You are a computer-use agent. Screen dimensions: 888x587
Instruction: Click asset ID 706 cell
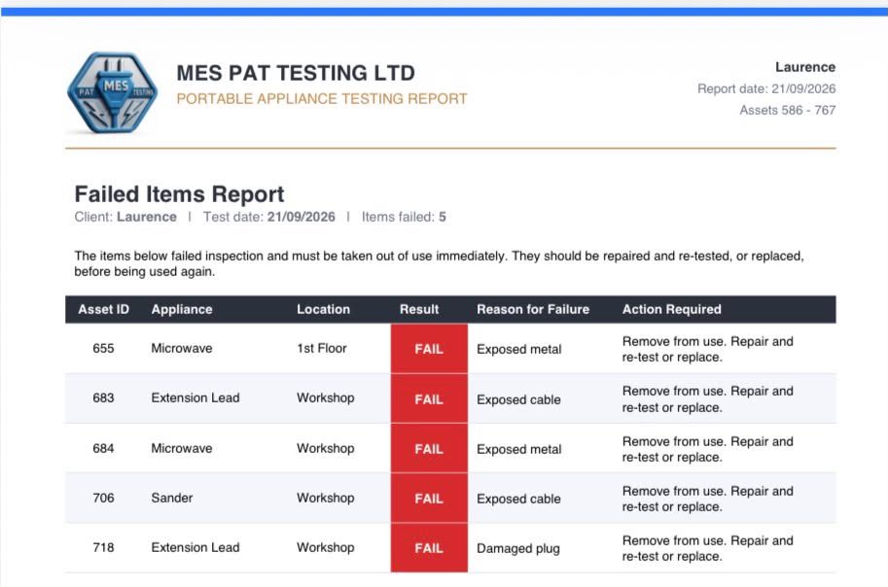(x=103, y=499)
